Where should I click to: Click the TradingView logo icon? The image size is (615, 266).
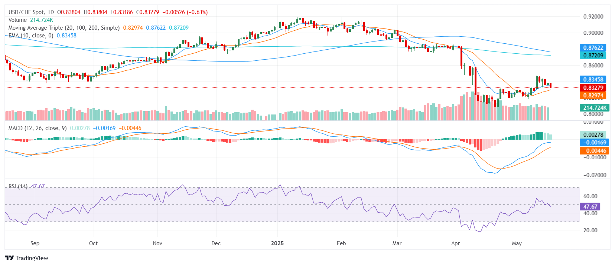pyautogui.click(x=9, y=258)
